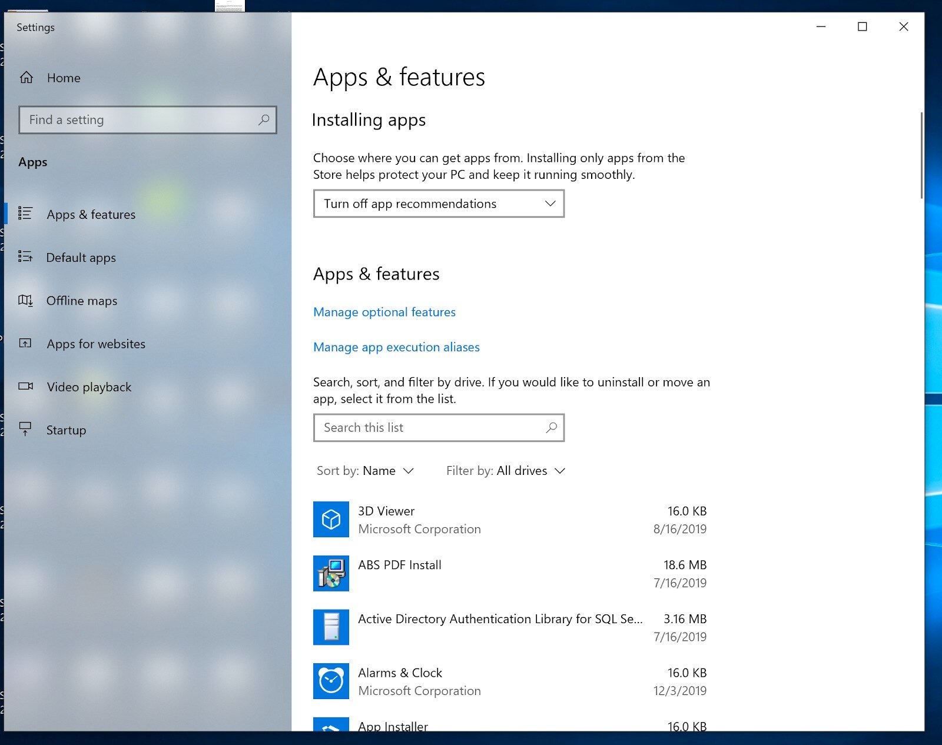Expand the Sort by Name dropdown
The width and height of the screenshot is (942, 745).
(x=366, y=471)
